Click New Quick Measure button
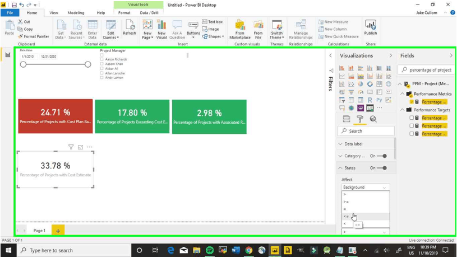 click(x=338, y=36)
